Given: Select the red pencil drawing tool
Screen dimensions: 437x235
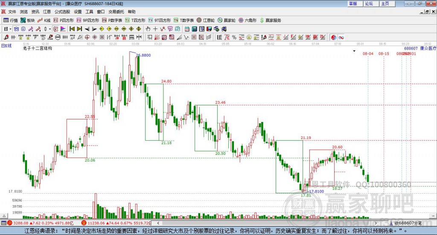Looking at the screenshot, I should [x=6, y=37].
